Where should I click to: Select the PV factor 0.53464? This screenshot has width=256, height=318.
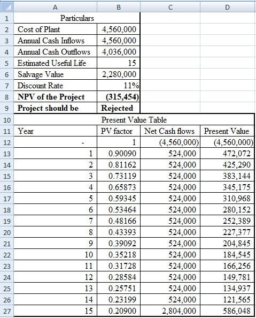pyautogui.click(x=119, y=210)
